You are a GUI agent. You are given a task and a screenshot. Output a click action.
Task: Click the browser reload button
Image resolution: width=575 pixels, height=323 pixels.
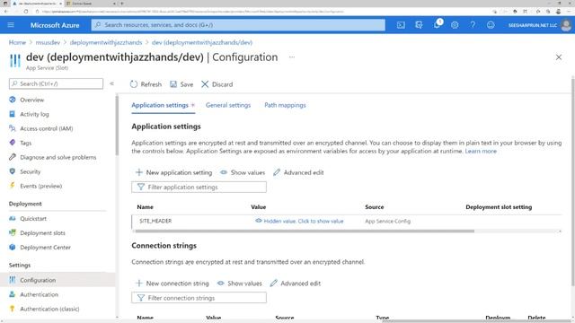tap(26, 12)
